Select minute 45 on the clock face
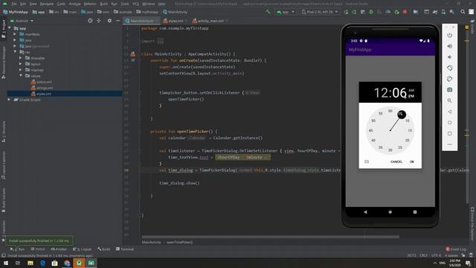The height and width of the screenshot is (268, 476). pos(370,130)
